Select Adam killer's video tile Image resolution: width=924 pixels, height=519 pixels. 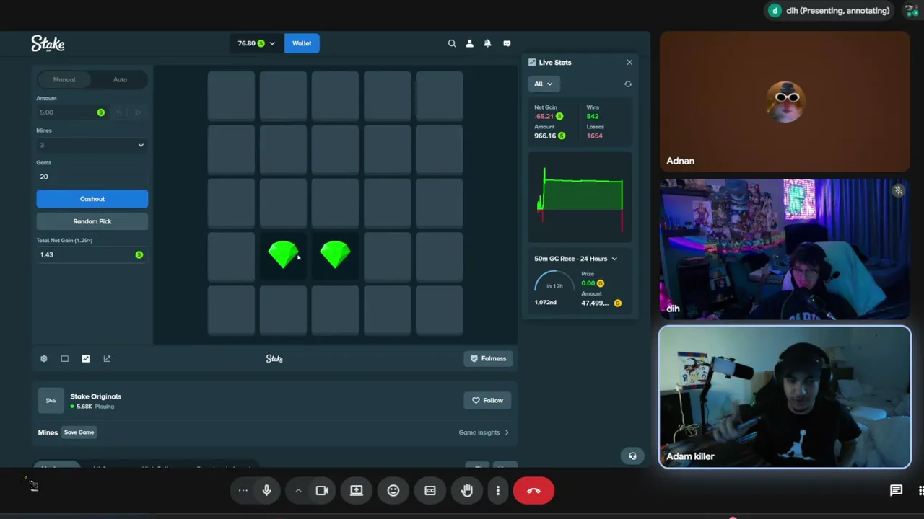click(785, 397)
